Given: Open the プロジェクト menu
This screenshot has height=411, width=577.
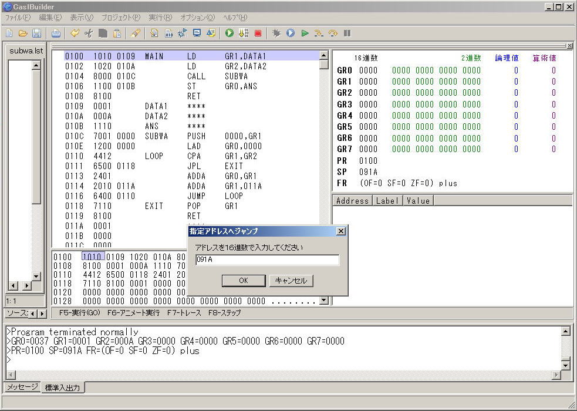Looking at the screenshot, I should point(120,18).
